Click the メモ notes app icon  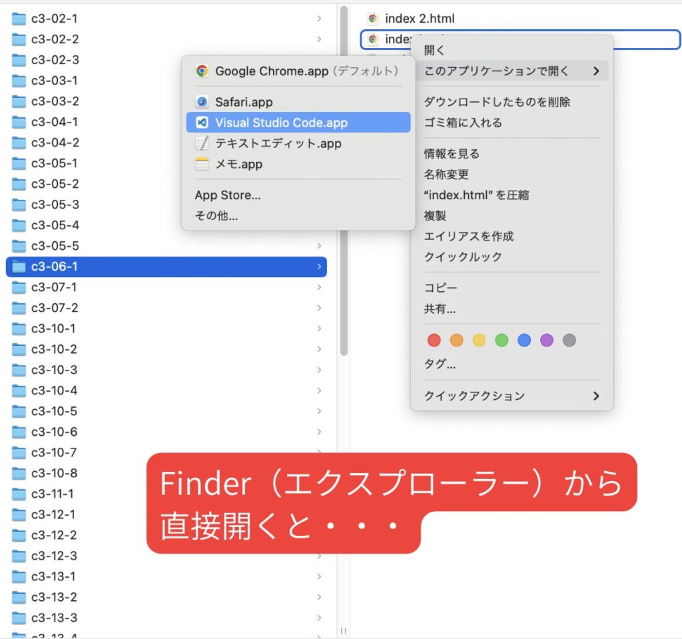coord(202,164)
